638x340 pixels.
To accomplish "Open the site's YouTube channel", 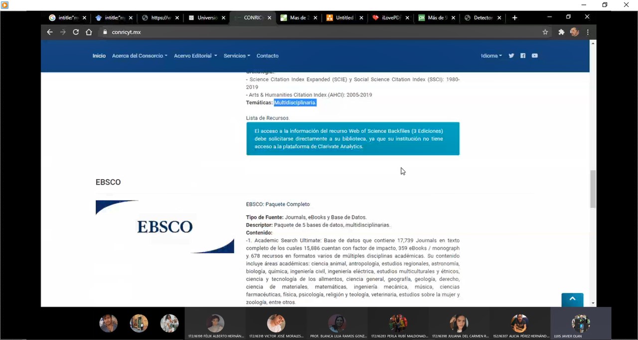I will click(535, 56).
